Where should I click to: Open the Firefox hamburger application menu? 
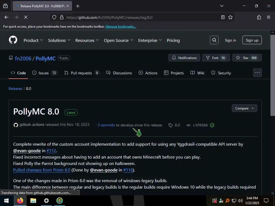tap(268, 17)
